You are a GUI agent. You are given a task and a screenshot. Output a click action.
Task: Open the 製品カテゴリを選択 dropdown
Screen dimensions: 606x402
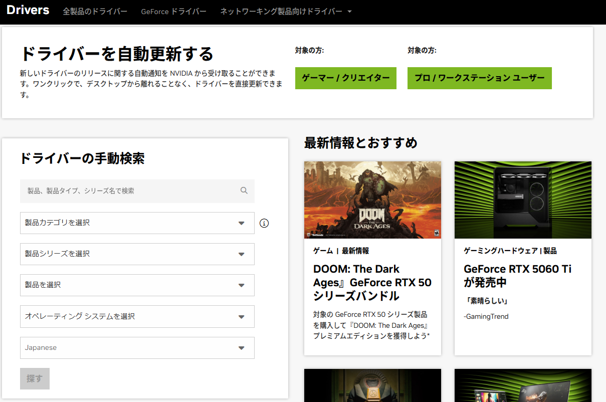[x=137, y=223]
